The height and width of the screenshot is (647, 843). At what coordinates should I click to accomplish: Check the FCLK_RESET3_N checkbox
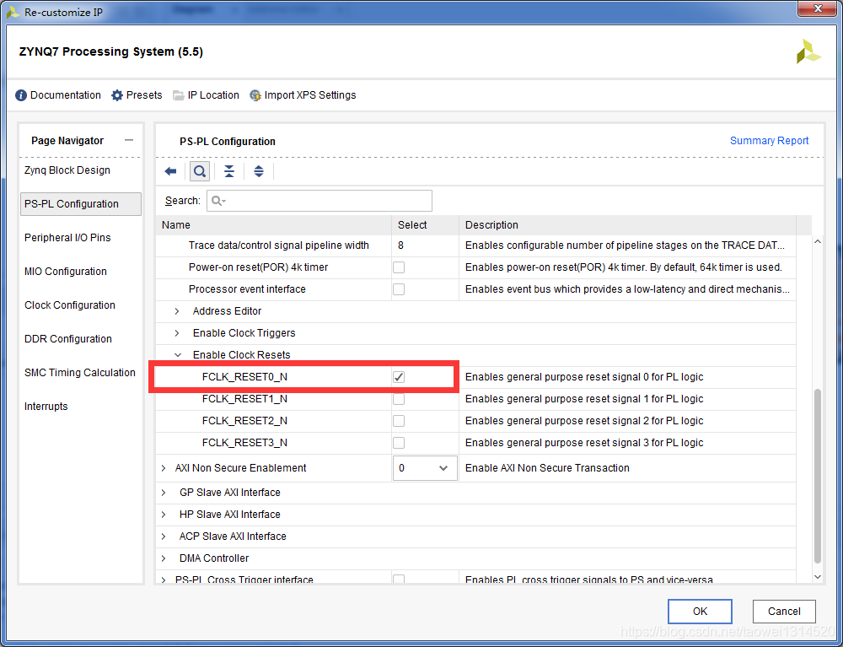pyautogui.click(x=399, y=443)
